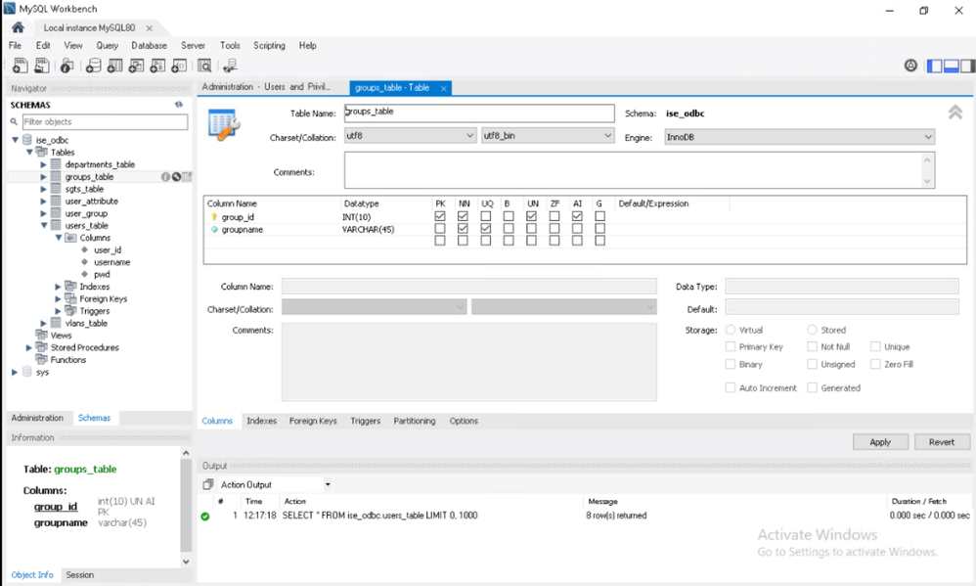Click the info icon on groups_table row
Screen dimensions: 976x586
pos(165,177)
